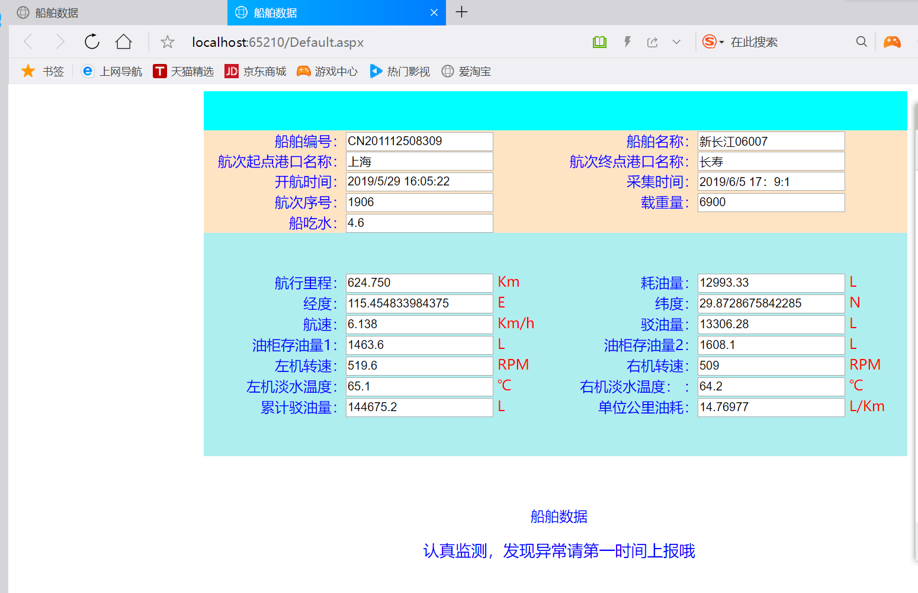Click the 耗油量 text field
The image size is (918, 593).
pyautogui.click(x=771, y=283)
